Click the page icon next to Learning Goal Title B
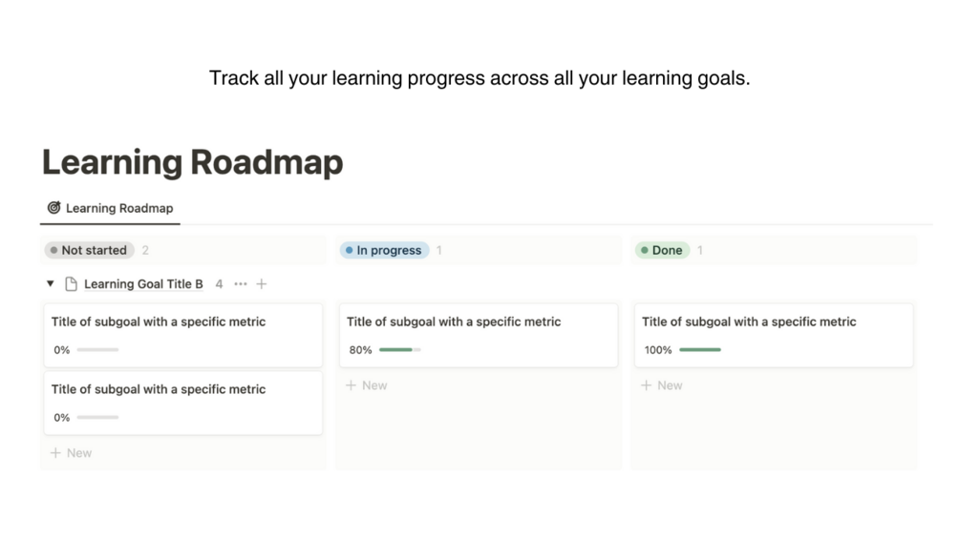 (71, 284)
